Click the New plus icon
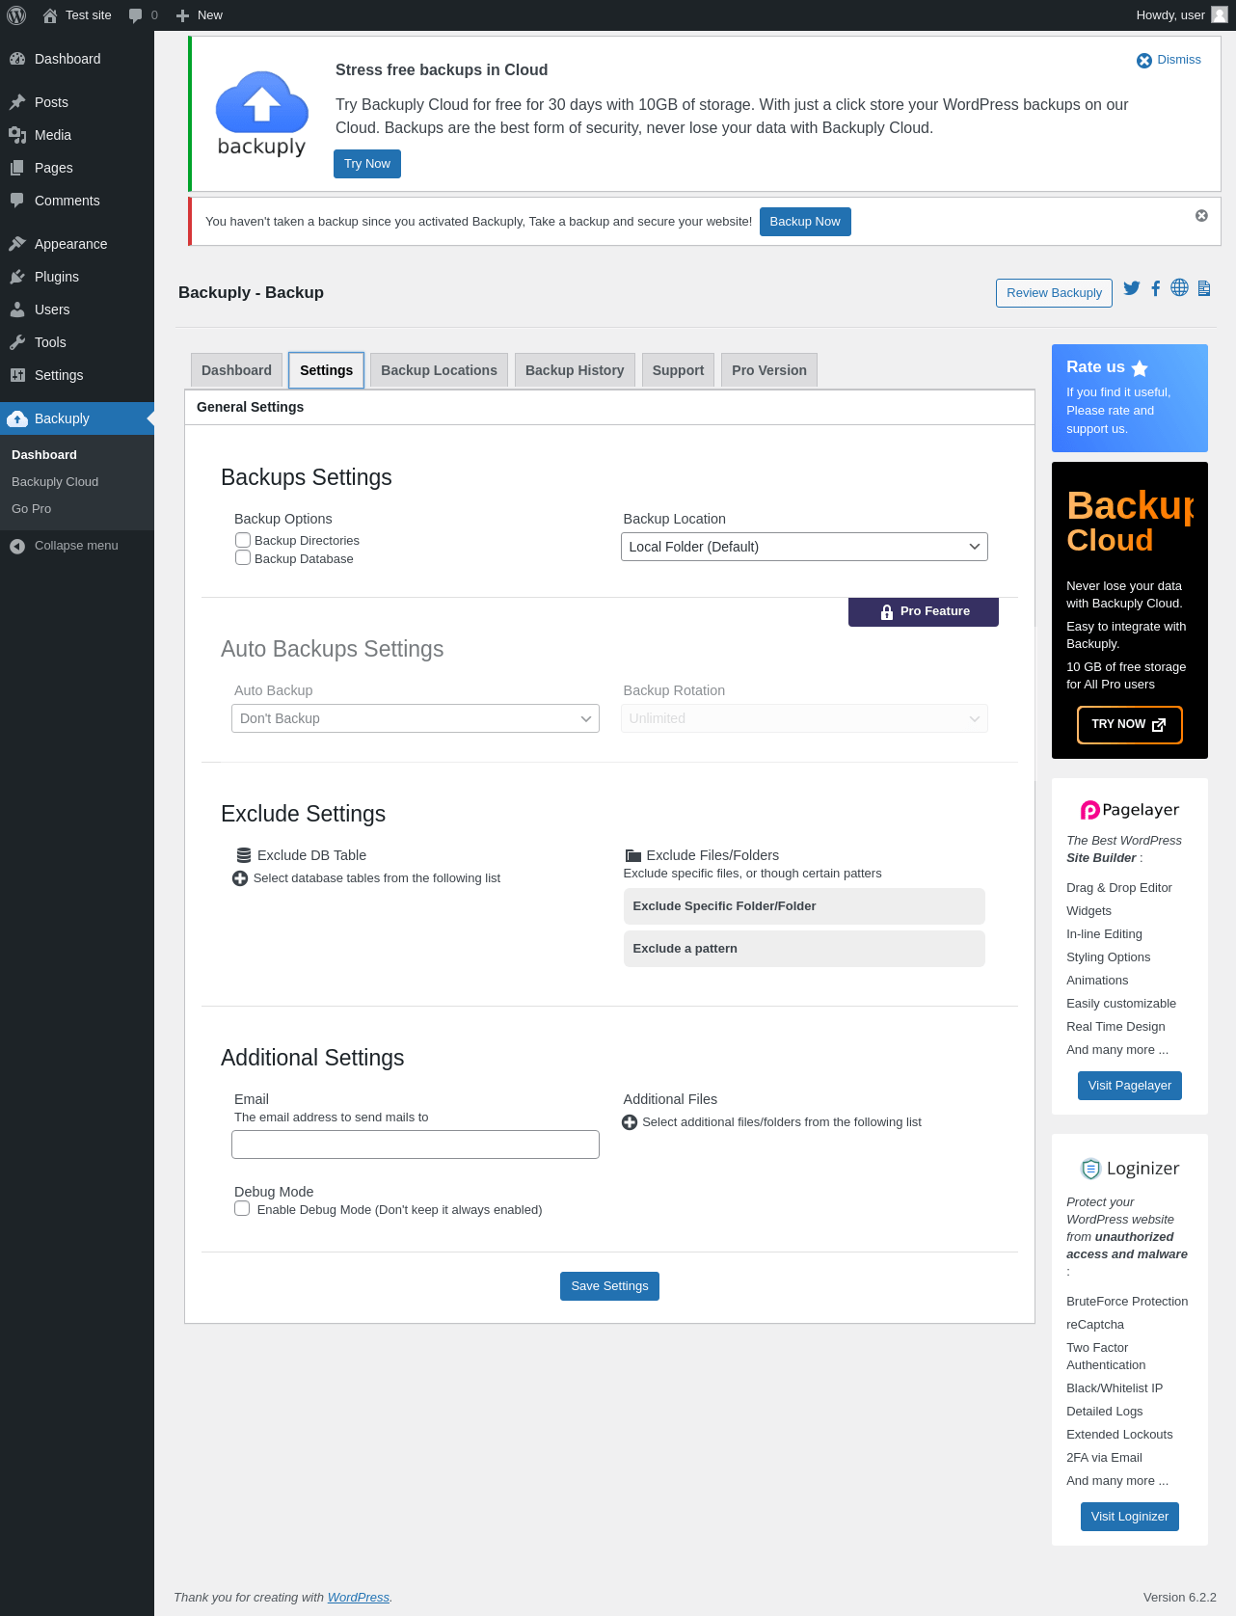 pos(182,15)
